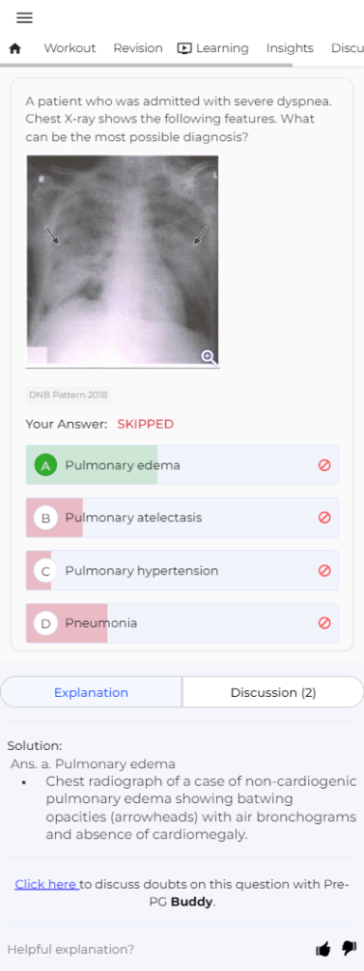Click the thumbs up icon

click(x=323, y=948)
